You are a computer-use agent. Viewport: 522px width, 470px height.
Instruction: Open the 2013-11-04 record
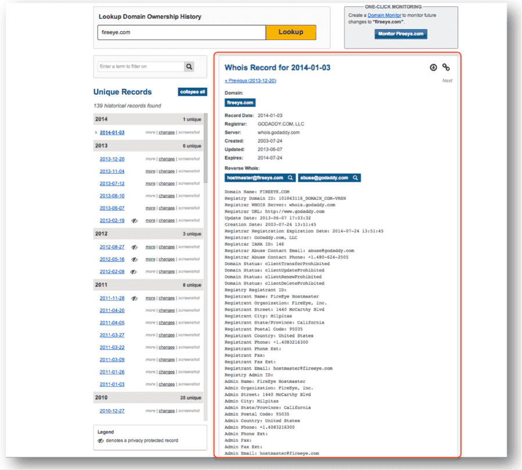tap(112, 171)
